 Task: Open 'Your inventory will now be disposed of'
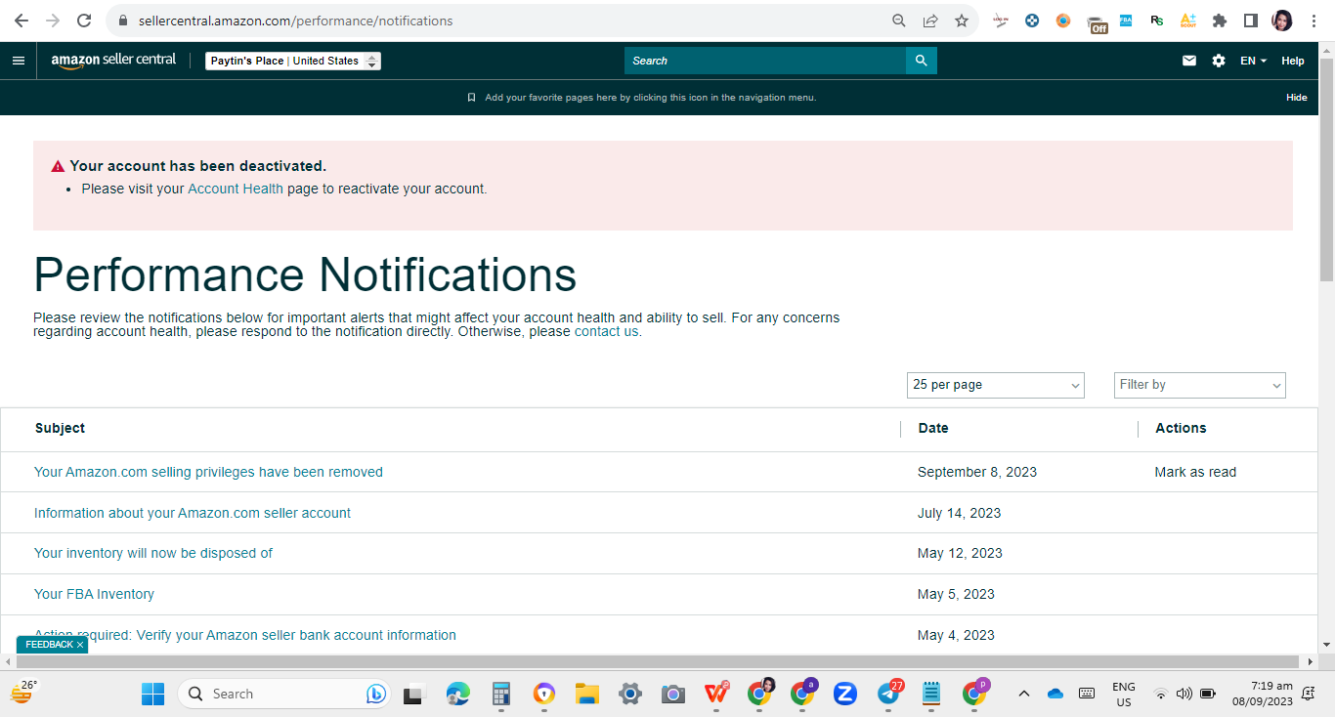coord(153,553)
